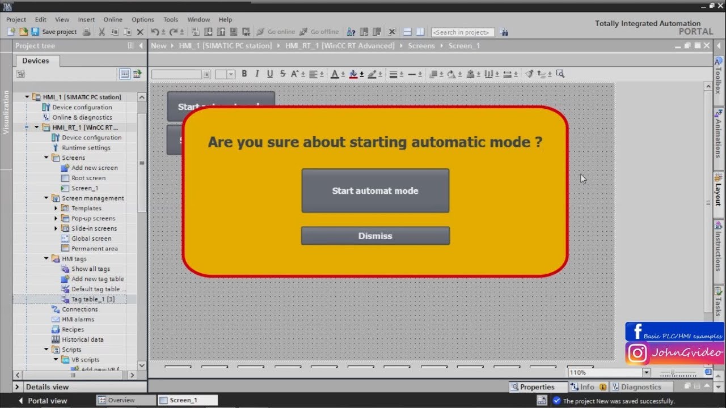The height and width of the screenshot is (408, 726).
Task: Click the Compile icon
Action: point(196,32)
